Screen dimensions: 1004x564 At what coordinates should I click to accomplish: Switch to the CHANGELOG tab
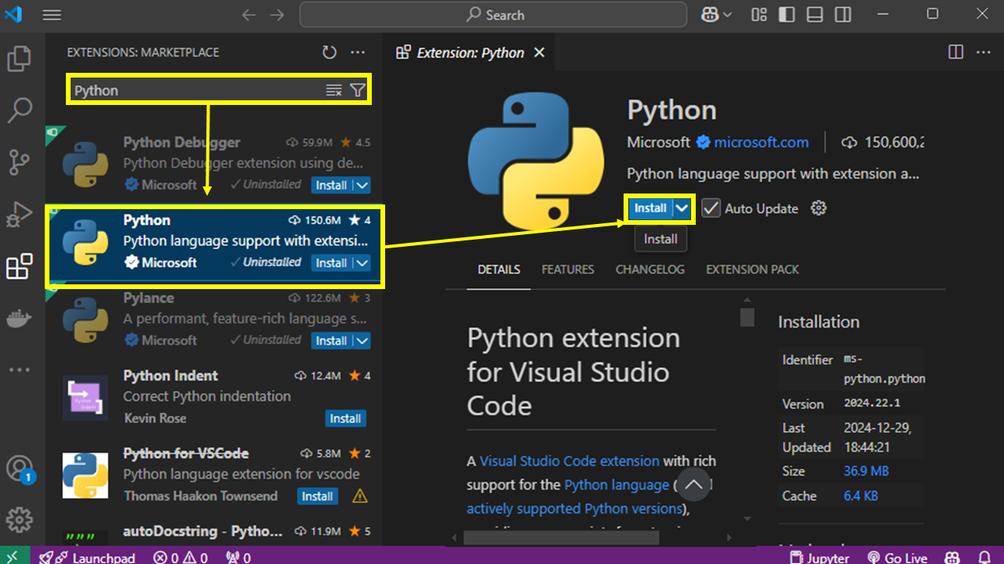point(649,269)
